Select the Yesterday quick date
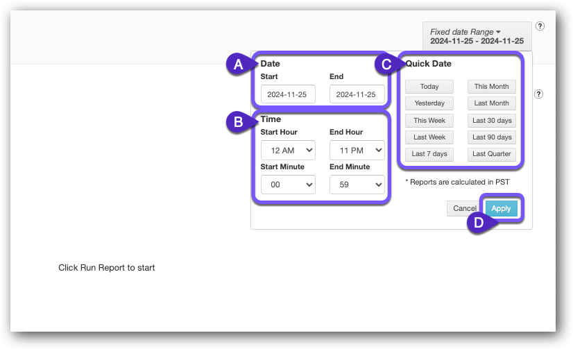Viewport: 573px width, 349px height. pyautogui.click(x=429, y=103)
